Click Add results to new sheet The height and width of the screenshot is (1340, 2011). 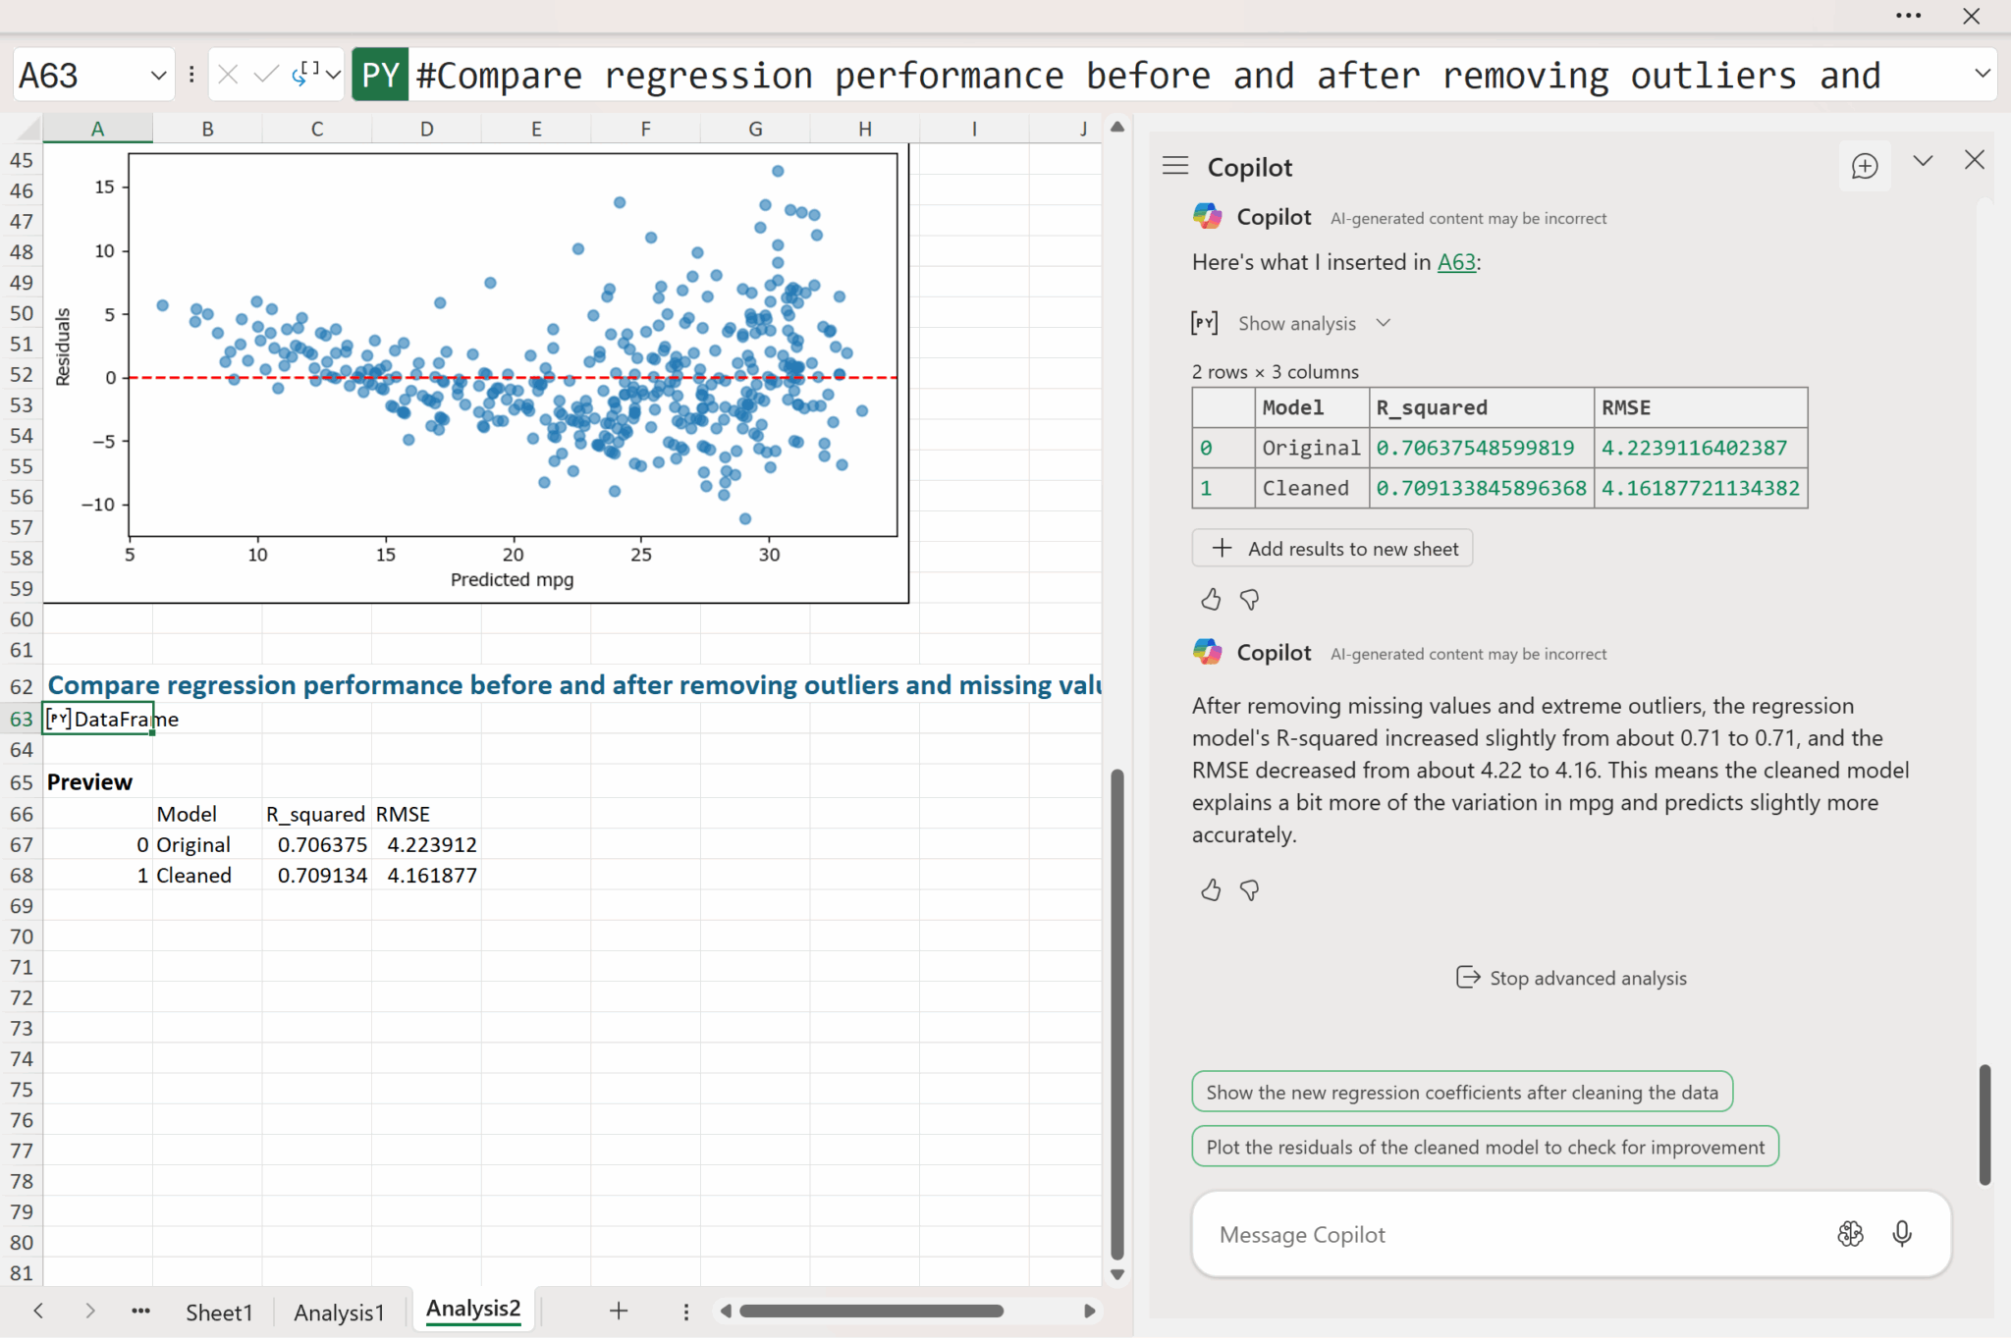coord(1332,549)
